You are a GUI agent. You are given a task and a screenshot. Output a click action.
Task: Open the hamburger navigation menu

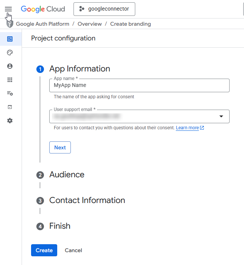(x=8, y=9)
